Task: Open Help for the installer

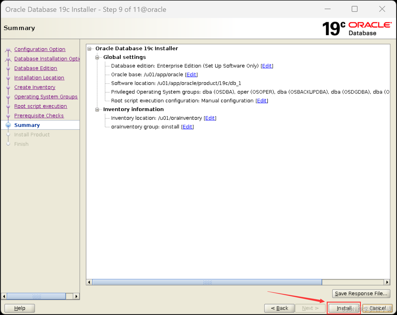Action: click(x=20, y=308)
